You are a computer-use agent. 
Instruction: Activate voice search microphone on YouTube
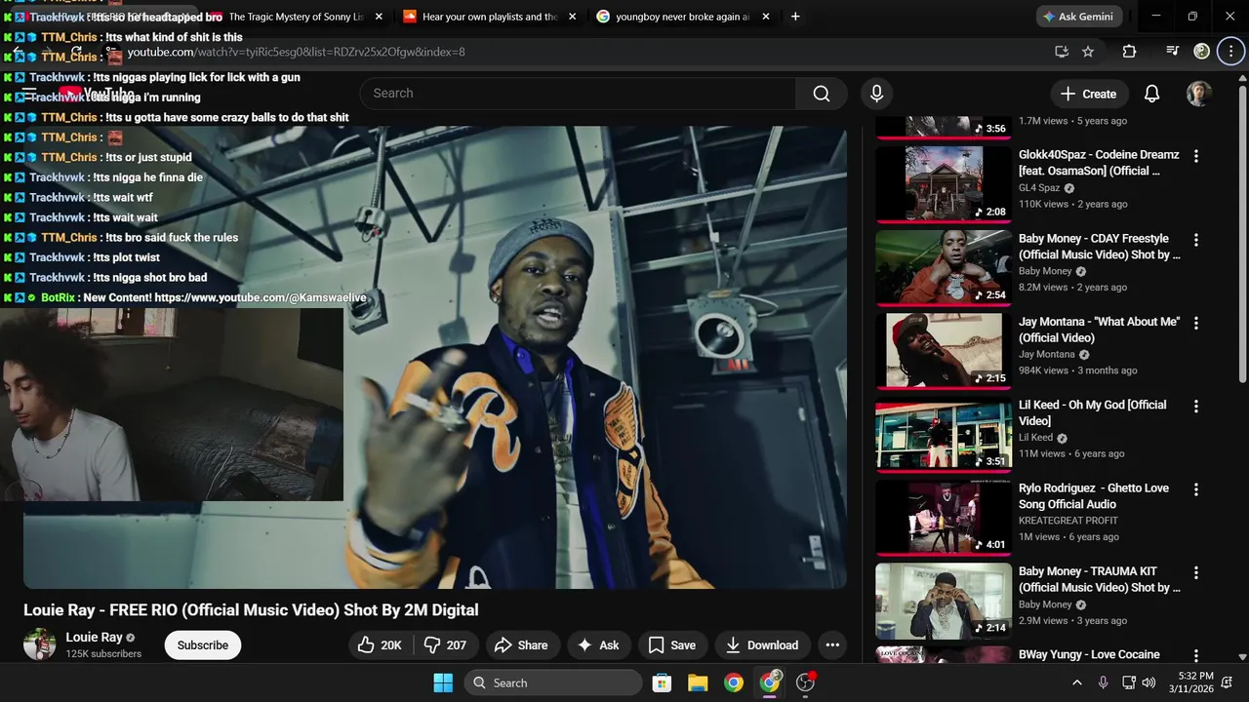point(876,94)
